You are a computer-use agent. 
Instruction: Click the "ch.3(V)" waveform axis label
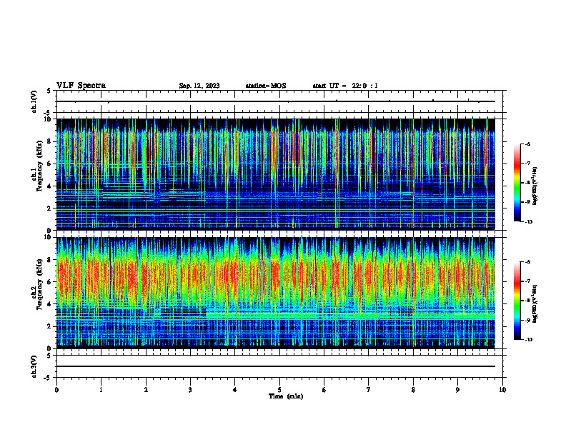(x=34, y=366)
